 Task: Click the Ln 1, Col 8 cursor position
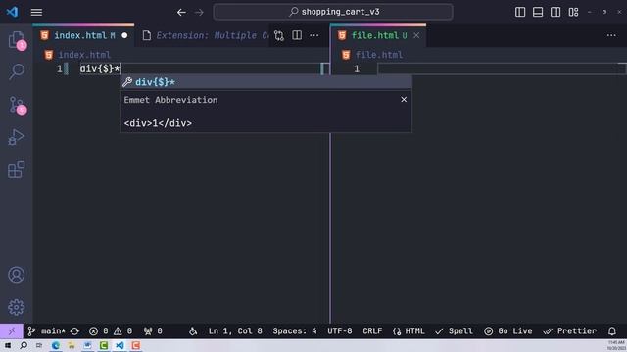pos(235,330)
